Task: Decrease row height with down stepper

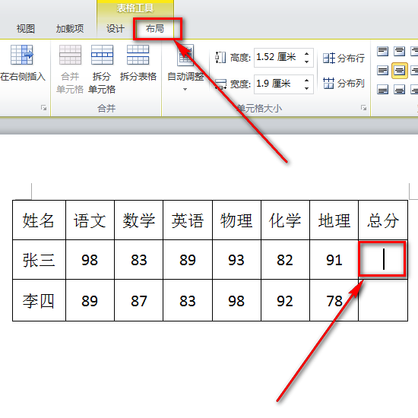Action: (x=306, y=62)
